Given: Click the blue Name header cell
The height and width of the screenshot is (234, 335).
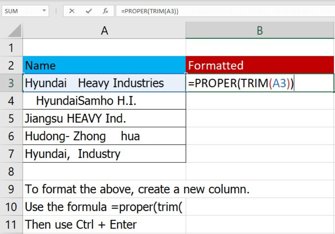Looking at the screenshot, I should pyautogui.click(x=104, y=66).
